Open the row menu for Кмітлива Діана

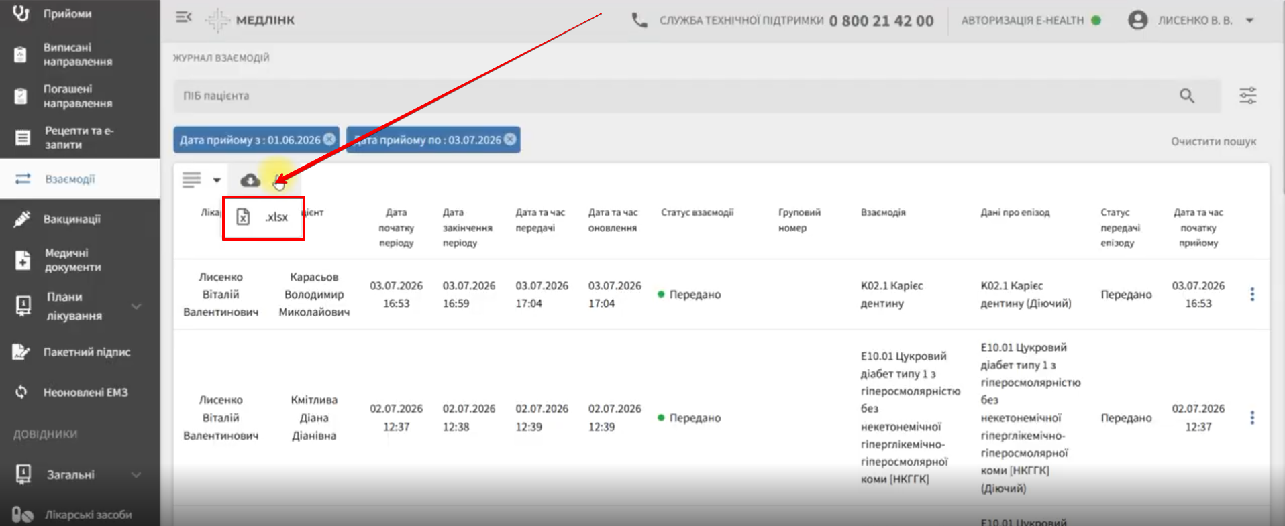click(x=1252, y=417)
